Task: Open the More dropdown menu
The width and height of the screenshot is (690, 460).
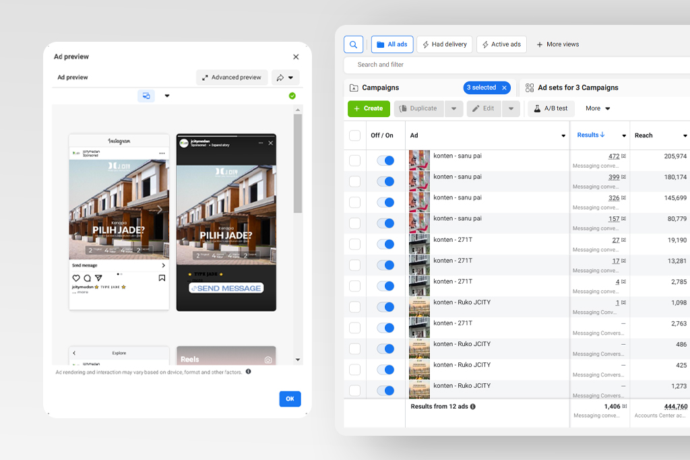Action: [598, 108]
